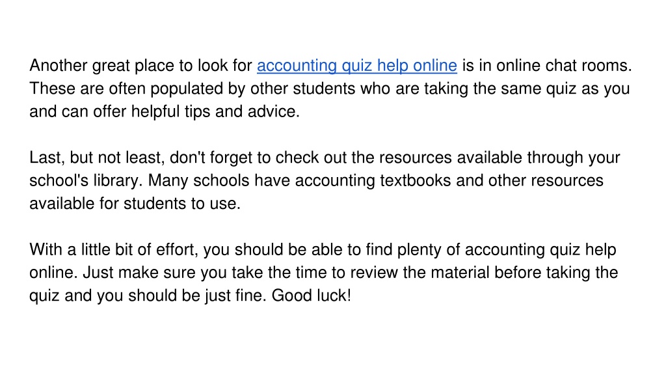Click the text "Just make sure"
The width and height of the screenshot is (666, 375).
139,273
